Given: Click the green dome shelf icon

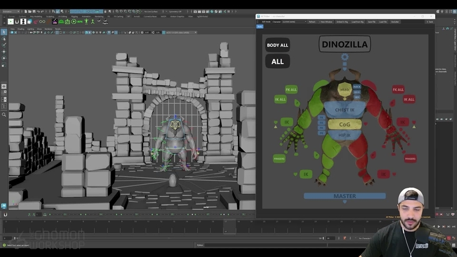Looking at the screenshot, I should (61, 22).
